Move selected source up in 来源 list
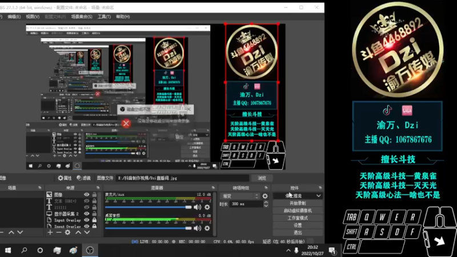This screenshot has height=257, width=457. (x=78, y=232)
